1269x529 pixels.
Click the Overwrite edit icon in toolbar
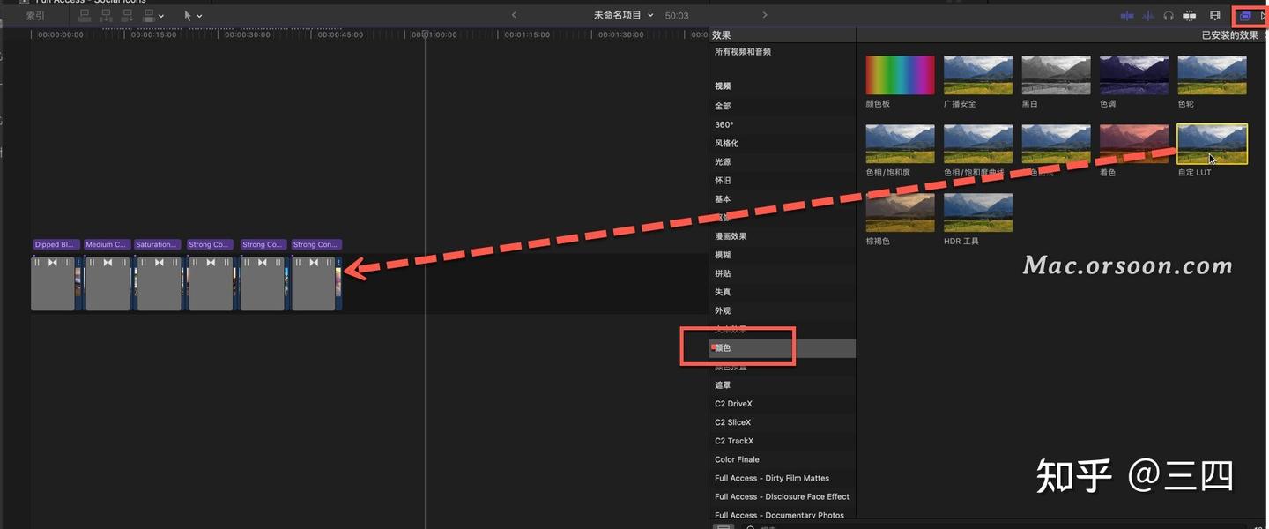coord(150,15)
